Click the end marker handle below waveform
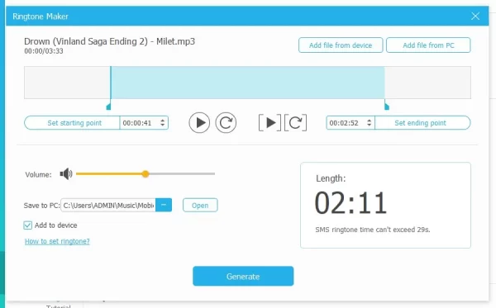This screenshot has height=308, width=496. 387,106
